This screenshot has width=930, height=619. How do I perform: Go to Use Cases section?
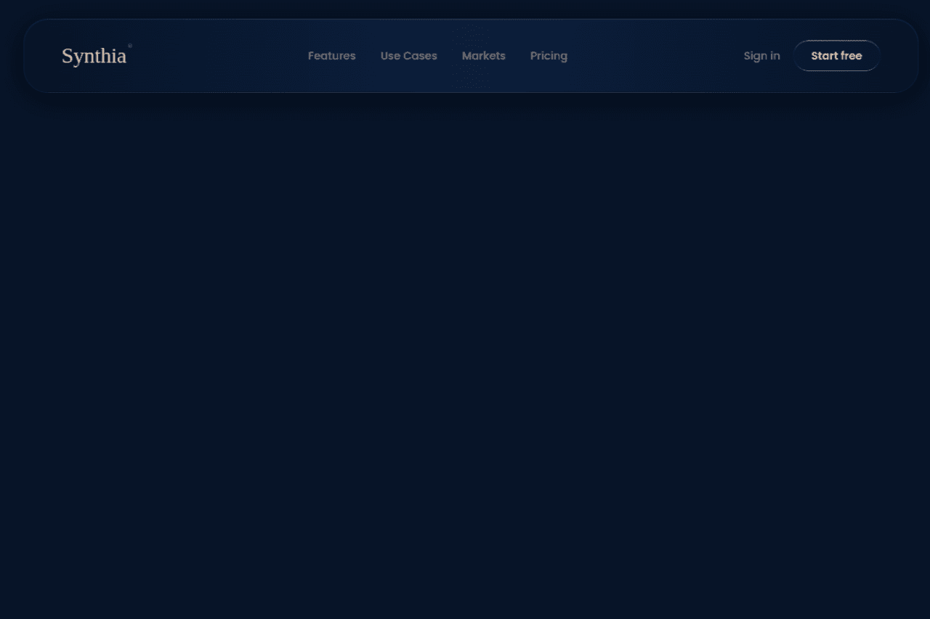tap(409, 56)
